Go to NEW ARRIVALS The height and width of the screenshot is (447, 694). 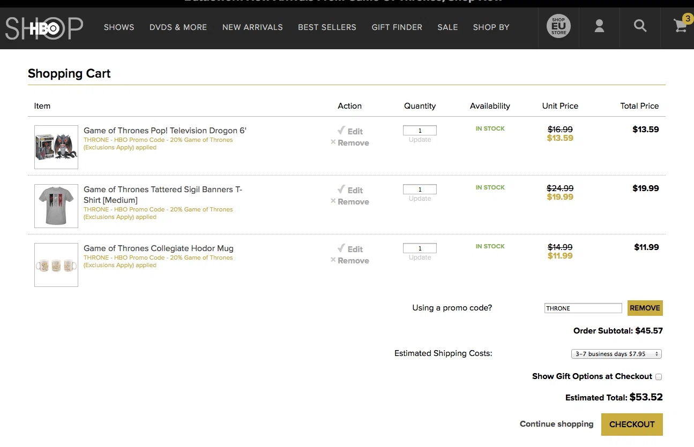tap(252, 27)
